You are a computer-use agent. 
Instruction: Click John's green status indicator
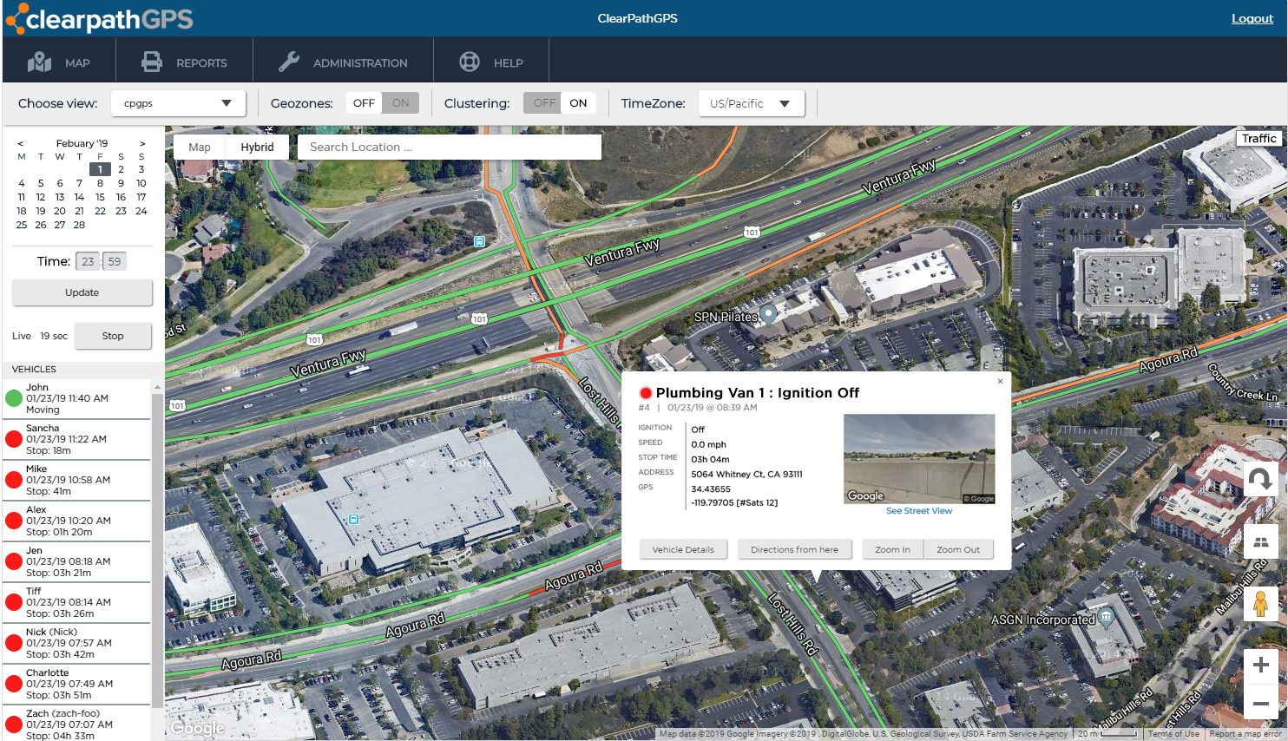14,398
